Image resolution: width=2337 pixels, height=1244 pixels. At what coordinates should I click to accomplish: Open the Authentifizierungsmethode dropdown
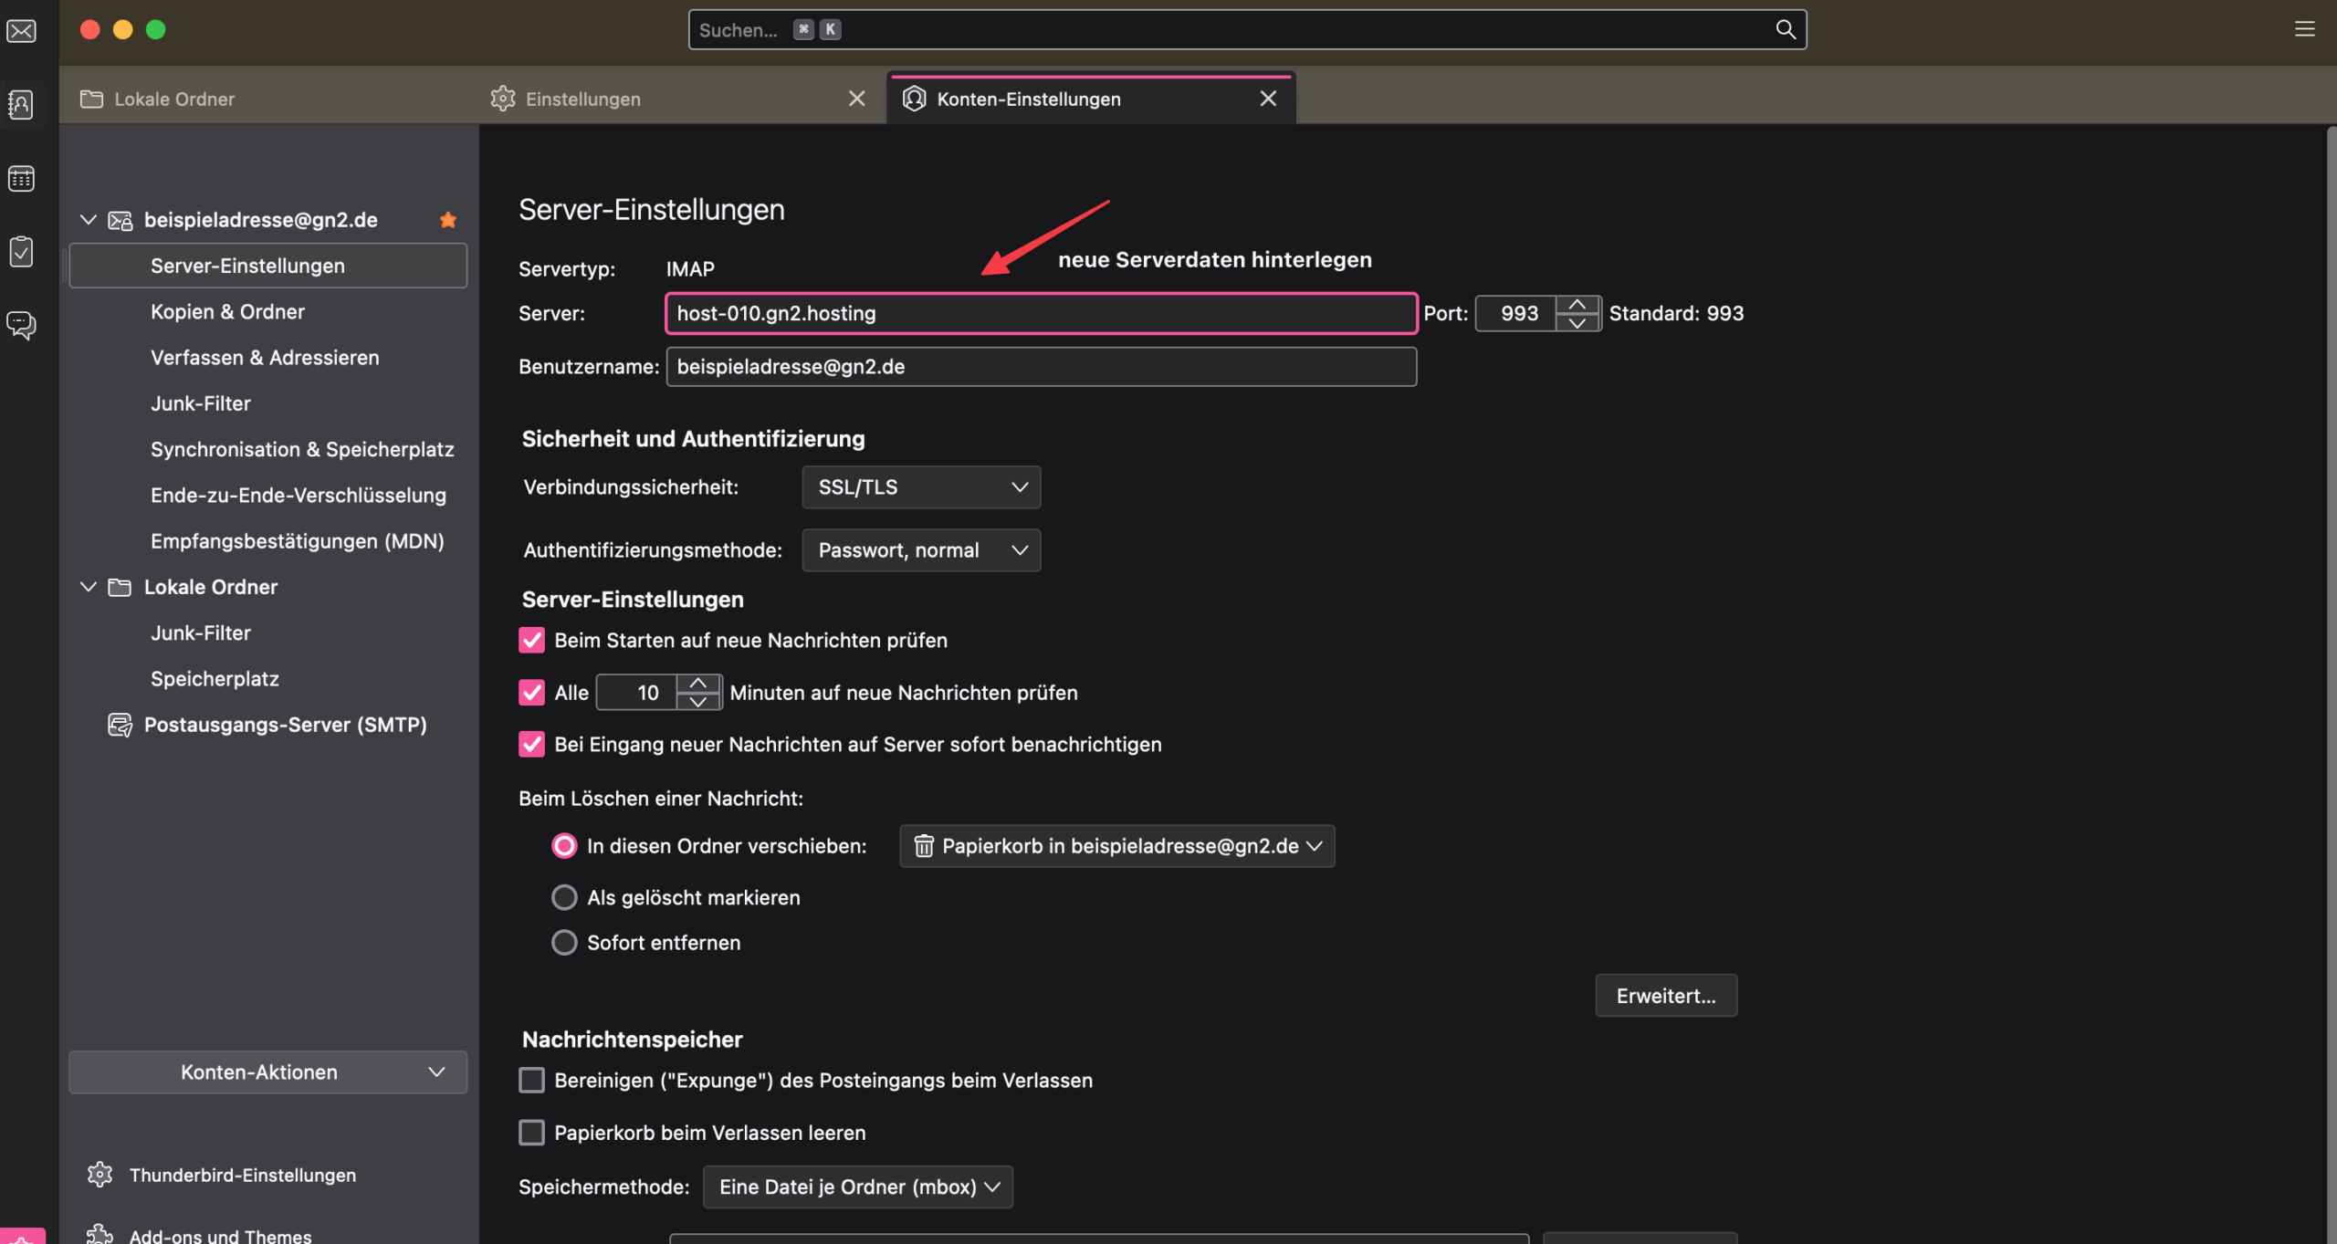[921, 549]
